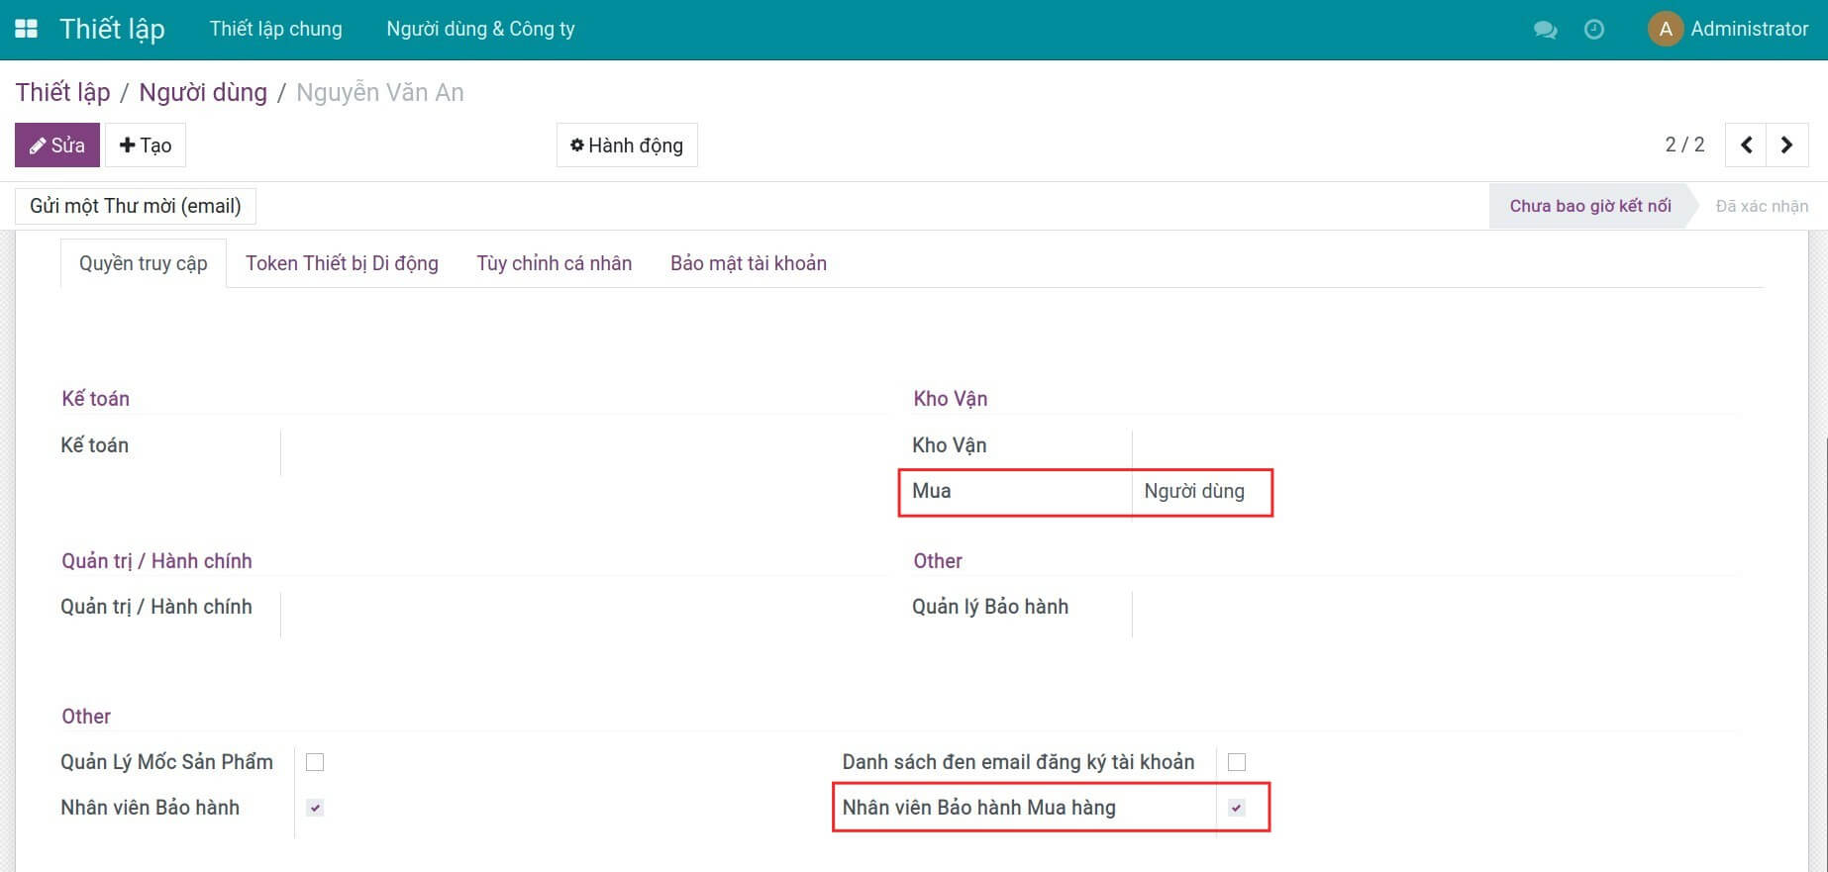Open the apps grid menu icon

point(27,29)
